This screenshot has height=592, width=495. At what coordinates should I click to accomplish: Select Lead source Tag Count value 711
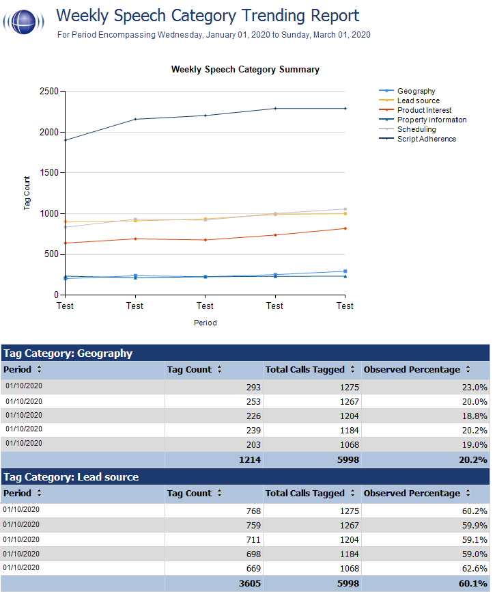(253, 540)
